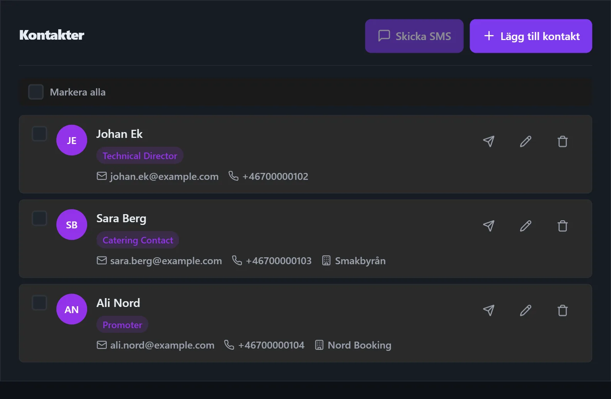611x399 pixels.
Task: Click the phone number +46700000104
Action: pyautogui.click(x=271, y=345)
